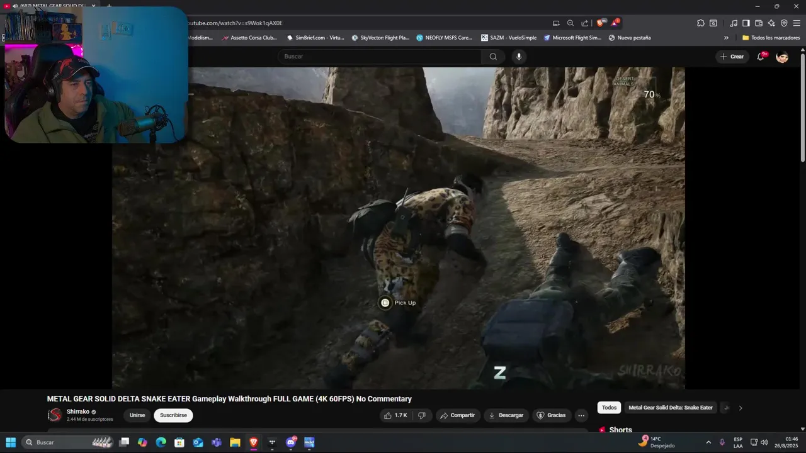Viewport: 806px width, 453px height.
Task: Click the zoom magnifier icon in address bar
Action: click(570, 23)
